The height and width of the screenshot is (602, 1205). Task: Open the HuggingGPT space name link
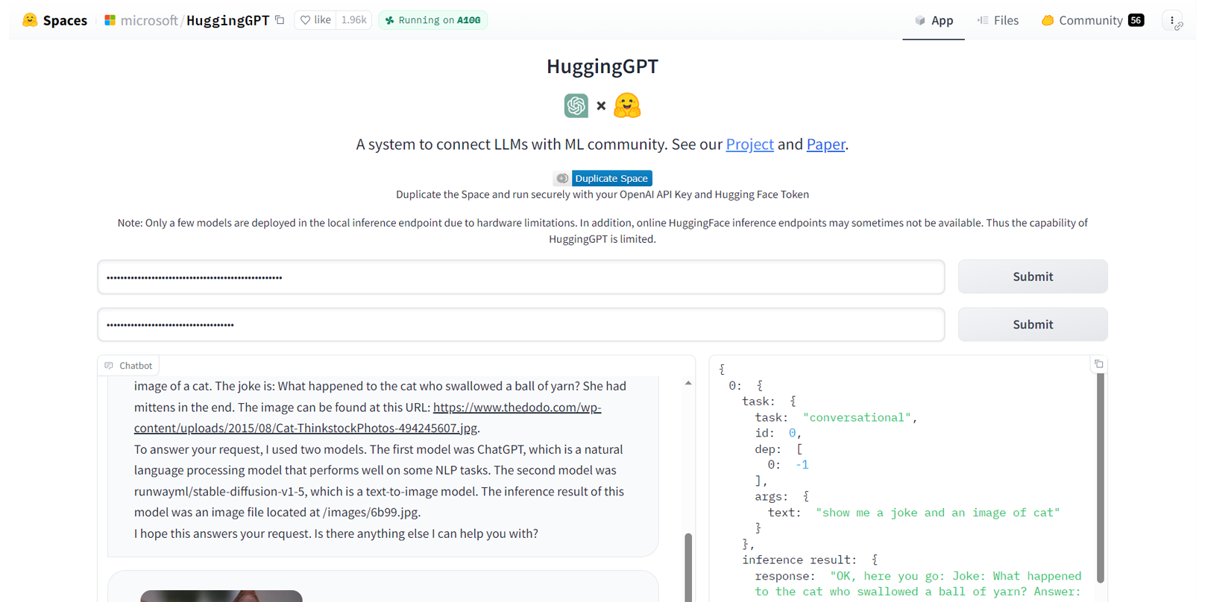point(227,20)
